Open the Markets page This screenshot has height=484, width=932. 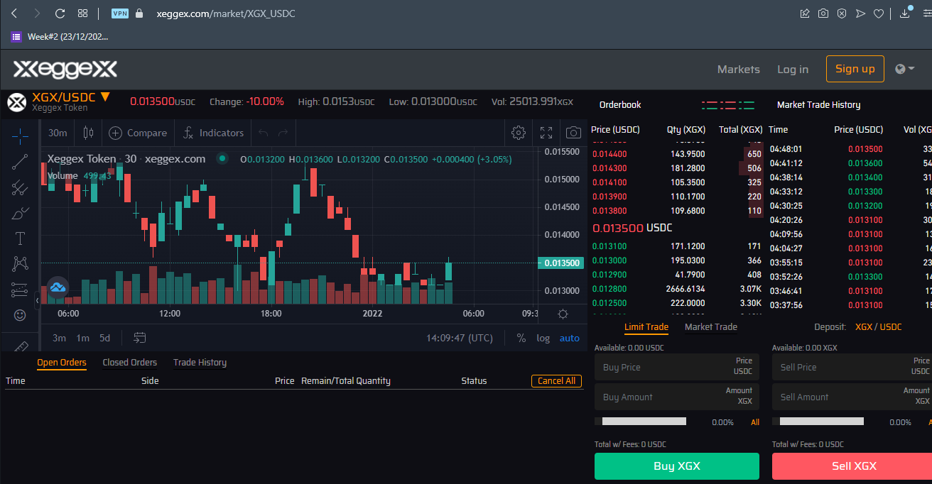[x=739, y=69]
